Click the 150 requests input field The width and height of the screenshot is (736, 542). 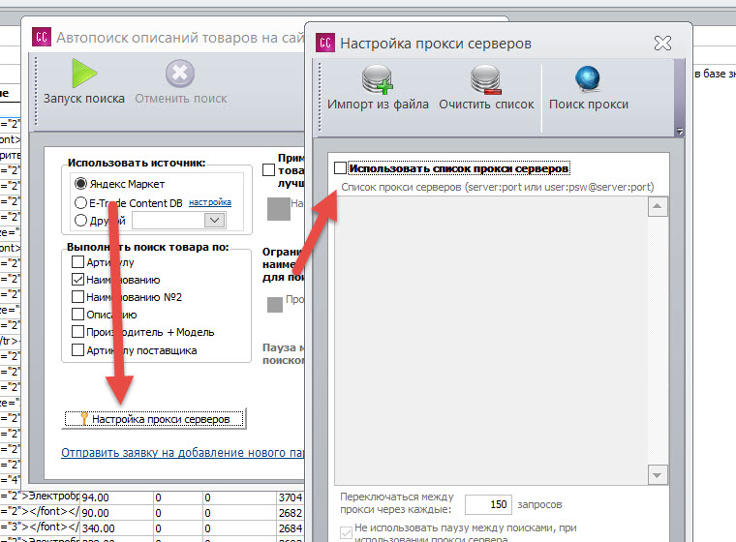coord(488,504)
